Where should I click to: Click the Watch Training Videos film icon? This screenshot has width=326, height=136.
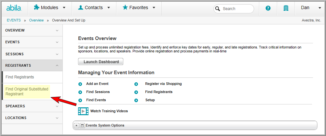click(83, 111)
